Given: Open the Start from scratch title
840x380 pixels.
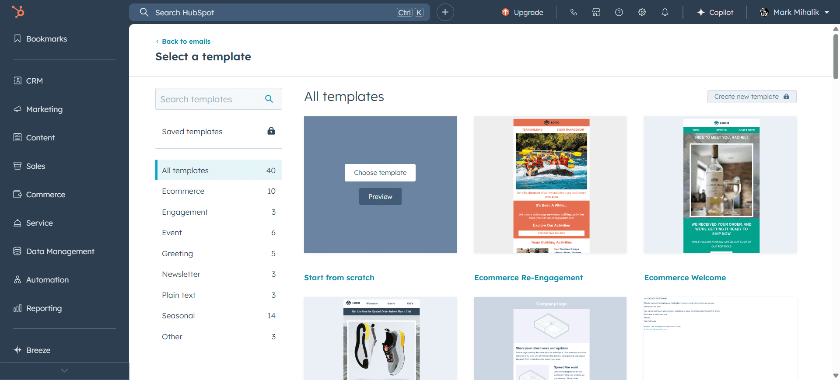Looking at the screenshot, I should coord(339,278).
